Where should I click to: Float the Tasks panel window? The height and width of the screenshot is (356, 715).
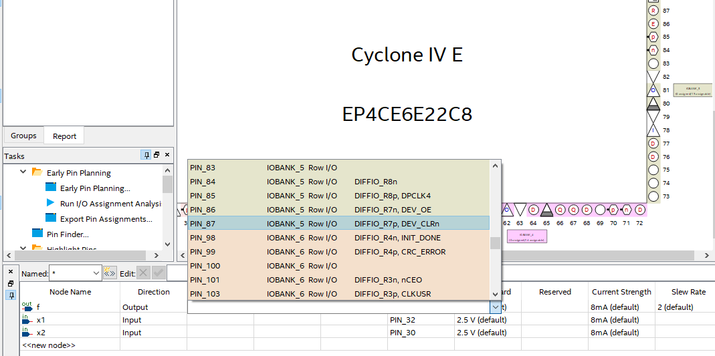pyautogui.click(x=157, y=155)
